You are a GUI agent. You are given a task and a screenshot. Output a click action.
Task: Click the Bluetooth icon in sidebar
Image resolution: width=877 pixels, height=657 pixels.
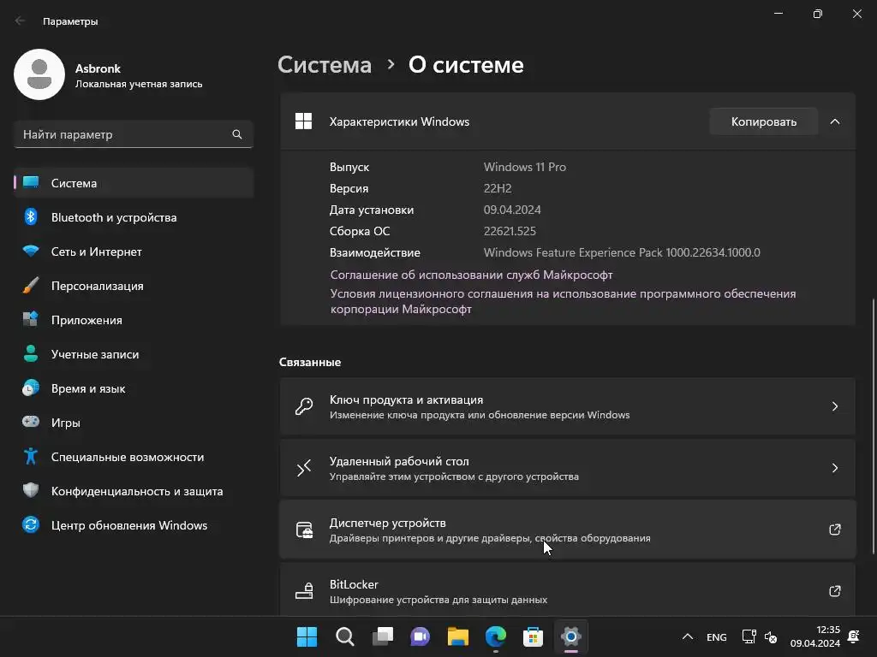31,216
